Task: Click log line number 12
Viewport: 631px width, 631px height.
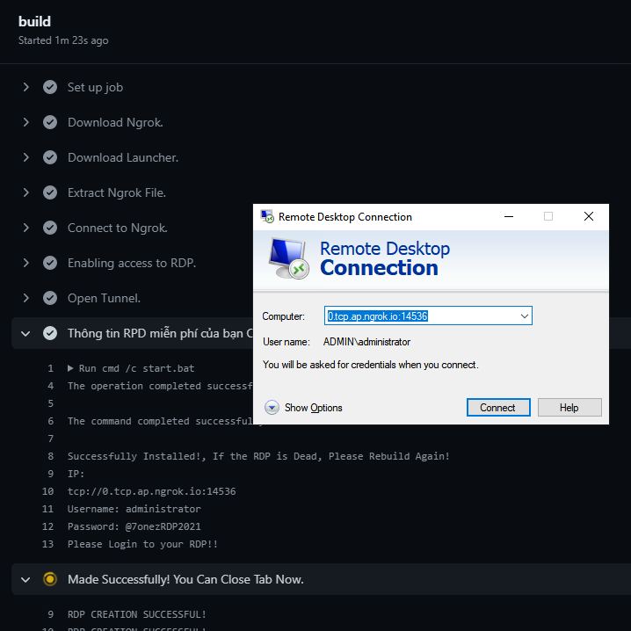Action: [x=47, y=526]
